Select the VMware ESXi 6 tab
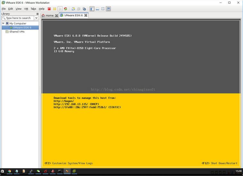This screenshot has width=243, height=176. pos(74,15)
